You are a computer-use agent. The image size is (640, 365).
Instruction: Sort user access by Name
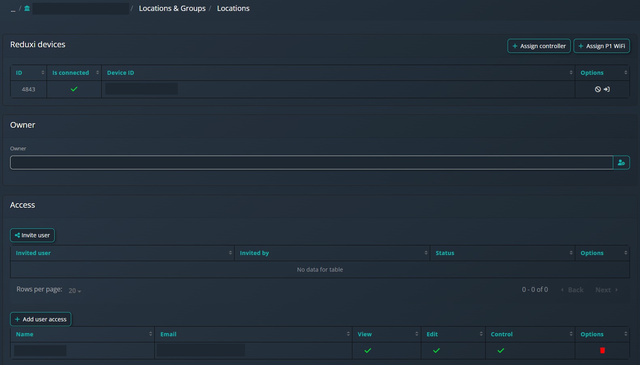(x=83, y=334)
